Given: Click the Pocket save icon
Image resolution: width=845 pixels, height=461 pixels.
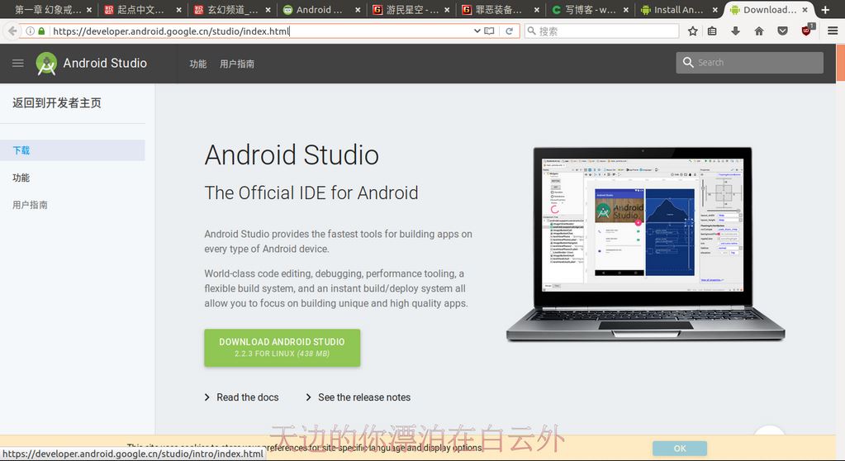Looking at the screenshot, I should coord(782,31).
